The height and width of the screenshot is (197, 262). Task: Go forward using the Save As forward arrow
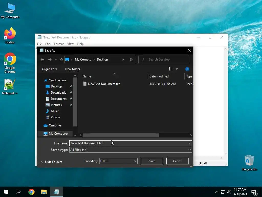[50, 60]
